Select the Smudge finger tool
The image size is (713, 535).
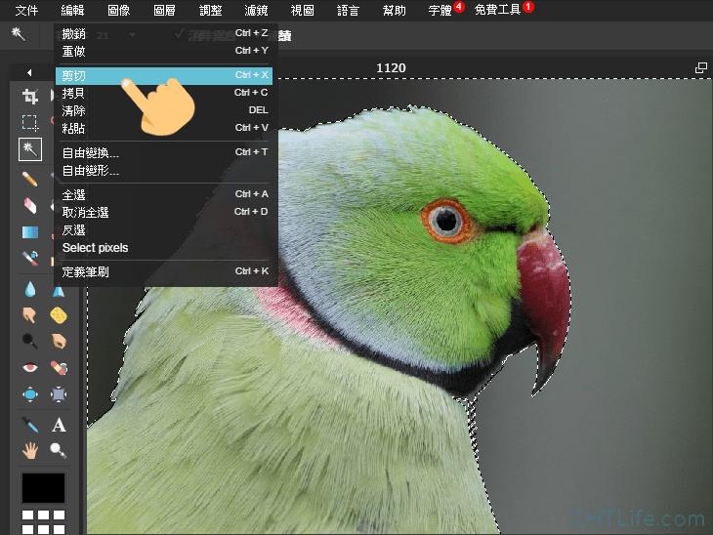(30, 314)
